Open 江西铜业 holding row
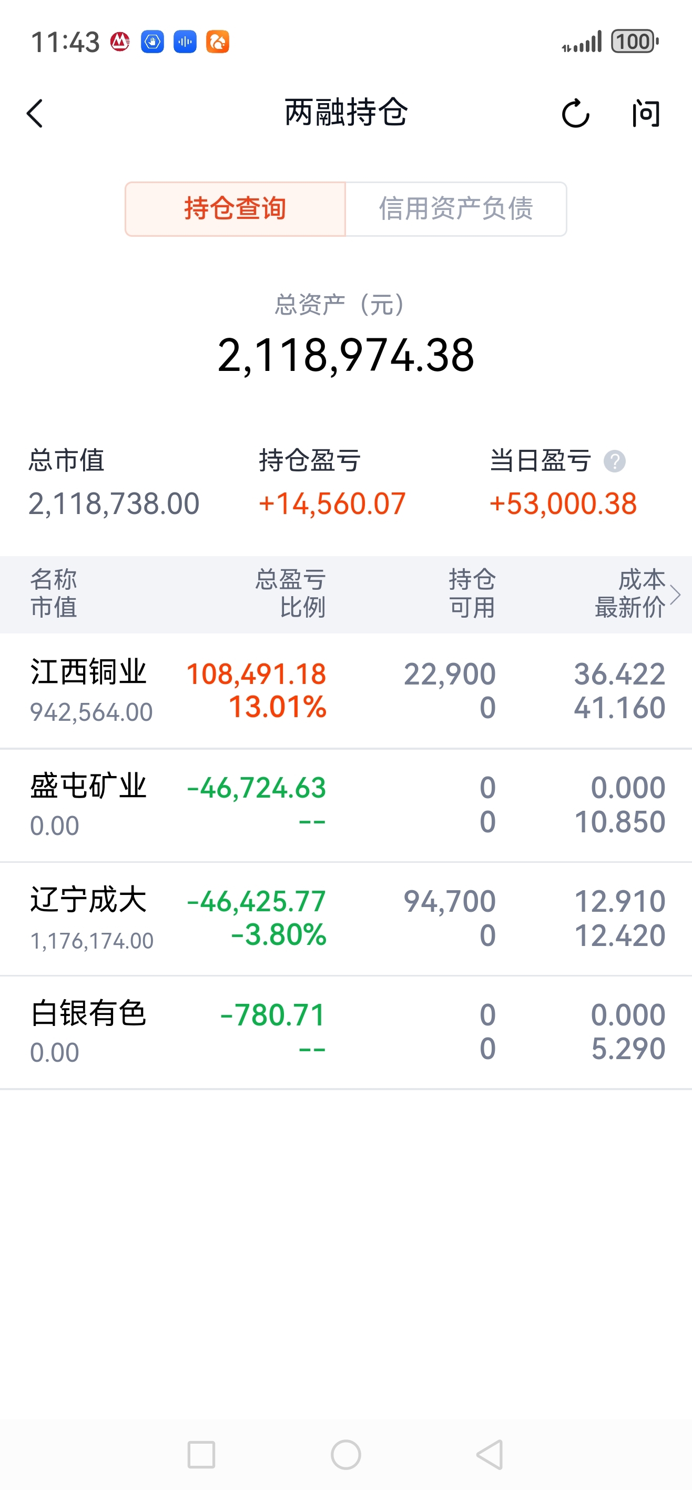Image resolution: width=692 pixels, height=1490 pixels. (x=345, y=691)
